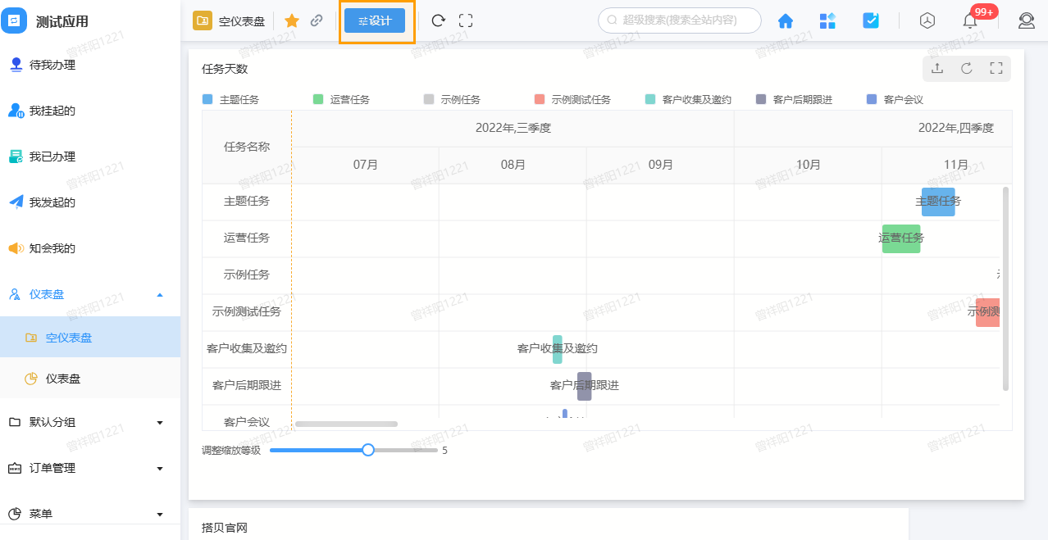Open the blue task checkbox icon in header
Viewport: 1048px width, 540px height.
(x=870, y=20)
